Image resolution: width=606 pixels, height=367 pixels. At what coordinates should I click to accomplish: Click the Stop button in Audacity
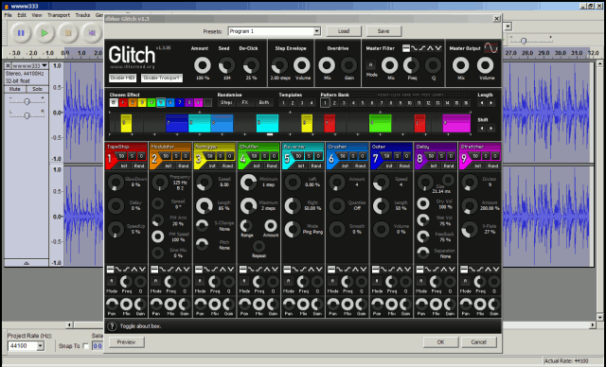click(68, 33)
